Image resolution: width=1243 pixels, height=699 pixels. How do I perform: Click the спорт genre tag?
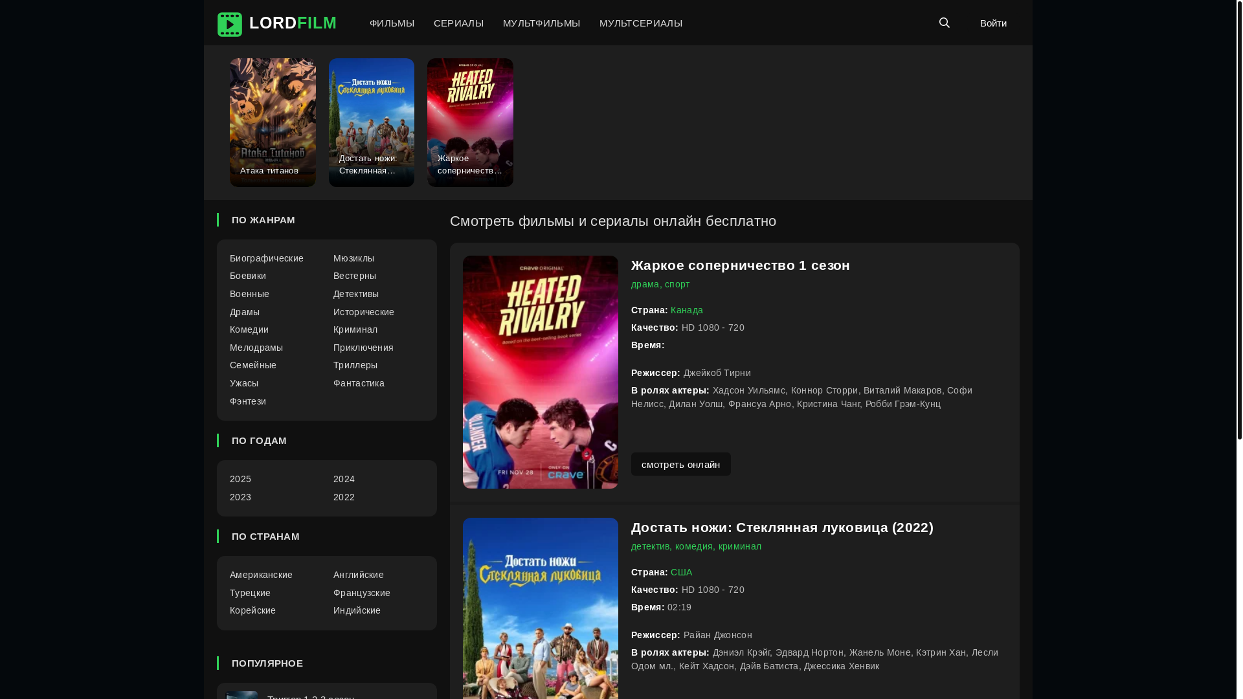[677, 284]
